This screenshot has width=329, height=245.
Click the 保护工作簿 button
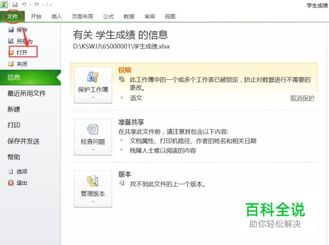pos(93,85)
